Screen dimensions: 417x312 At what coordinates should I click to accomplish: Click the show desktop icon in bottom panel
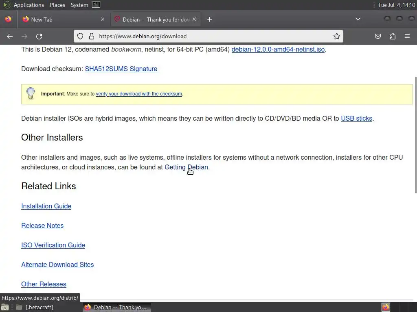point(5,307)
